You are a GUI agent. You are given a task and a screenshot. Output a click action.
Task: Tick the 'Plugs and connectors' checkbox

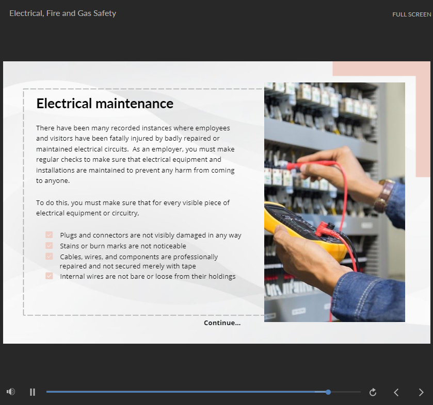[x=49, y=235]
